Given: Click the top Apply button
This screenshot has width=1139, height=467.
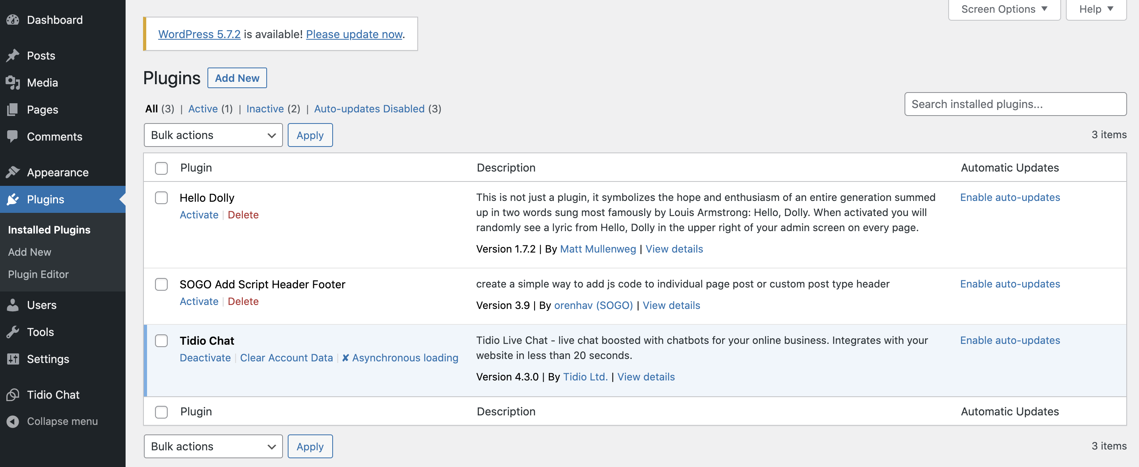Looking at the screenshot, I should 310,135.
